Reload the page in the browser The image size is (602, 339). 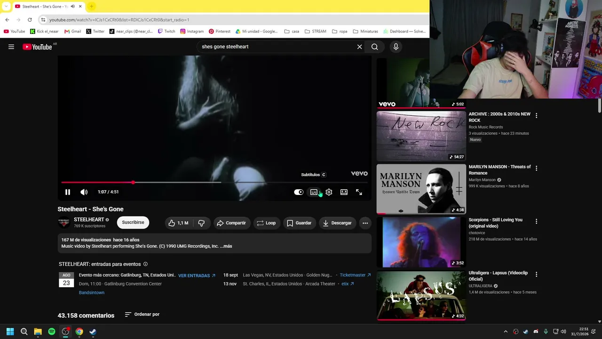(x=30, y=20)
